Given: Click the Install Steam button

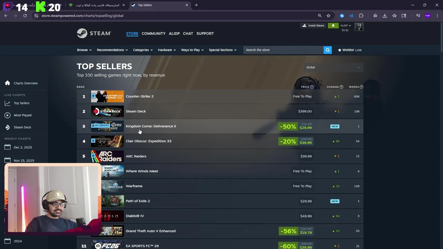Looking at the screenshot, I should pyautogui.click(x=313, y=26).
